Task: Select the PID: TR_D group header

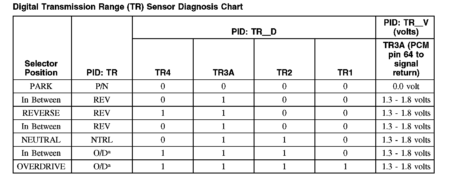Action: coord(254,32)
